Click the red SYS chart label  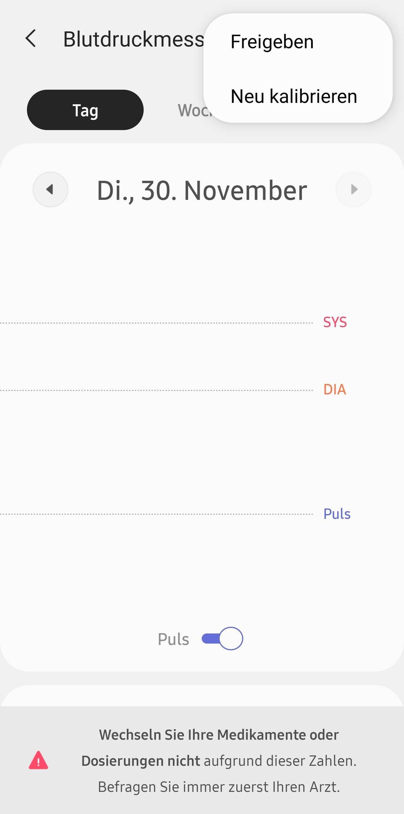tap(335, 322)
